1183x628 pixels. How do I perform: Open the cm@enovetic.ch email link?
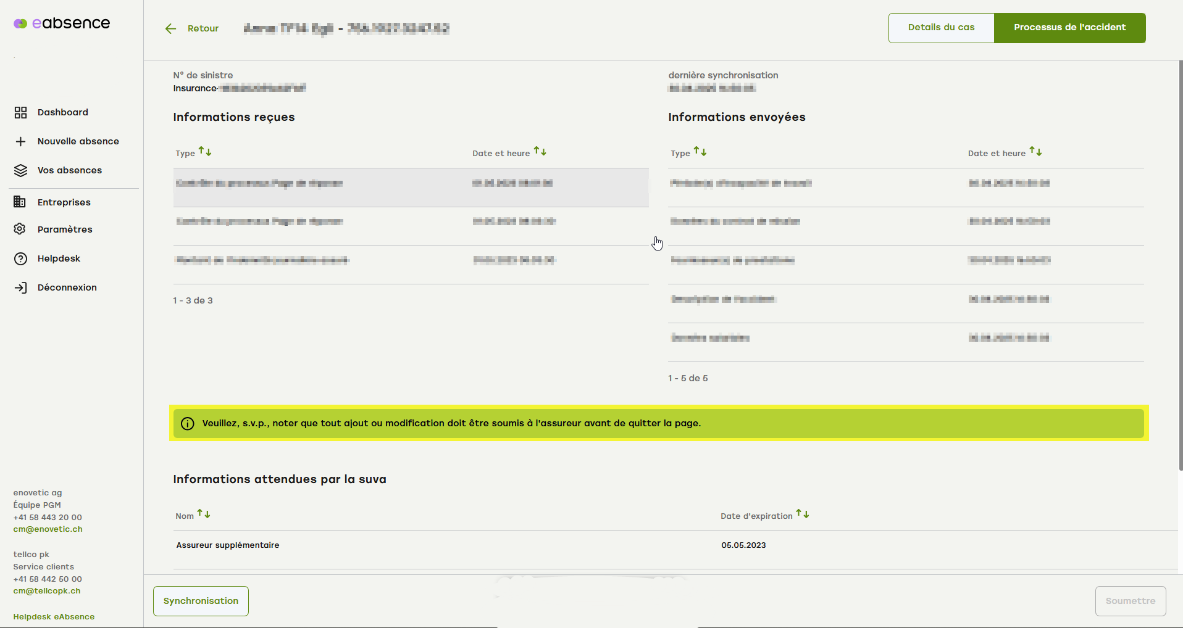tap(48, 529)
